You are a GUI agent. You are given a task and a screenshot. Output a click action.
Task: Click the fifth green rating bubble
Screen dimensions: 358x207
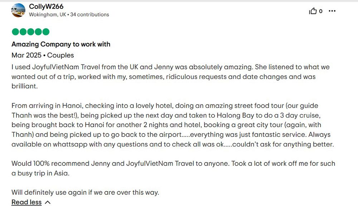click(x=46, y=32)
